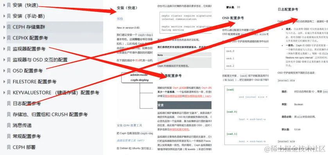This screenshot has width=328, height=155.
Task: Expand the CEPHX 配置参考 bookmark arrow
Action: 4,38
